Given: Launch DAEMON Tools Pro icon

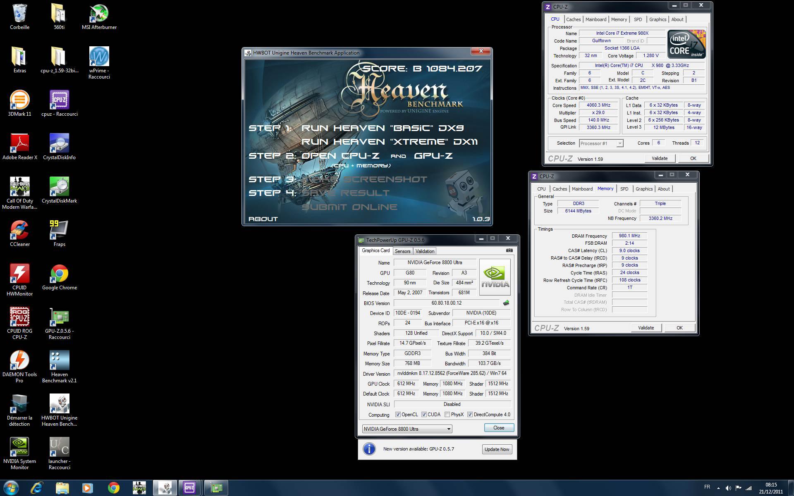Looking at the screenshot, I should pos(19,367).
